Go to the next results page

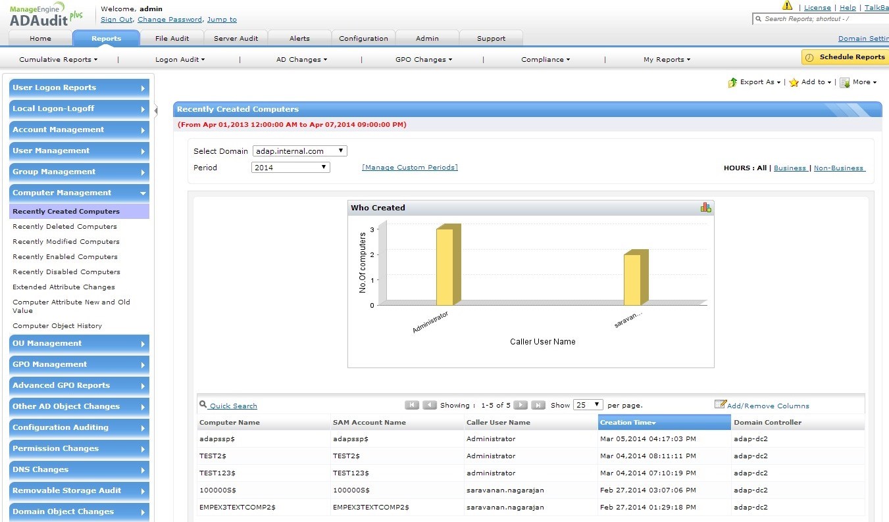coord(520,405)
